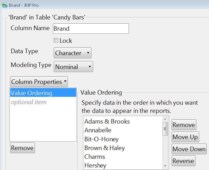Remove the selected column property below the list

tap(23, 148)
